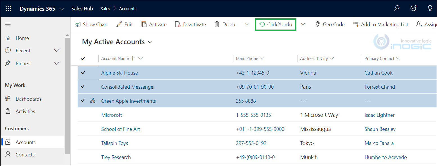Click the Show Chart command
The image size is (437, 166).
(x=91, y=24)
